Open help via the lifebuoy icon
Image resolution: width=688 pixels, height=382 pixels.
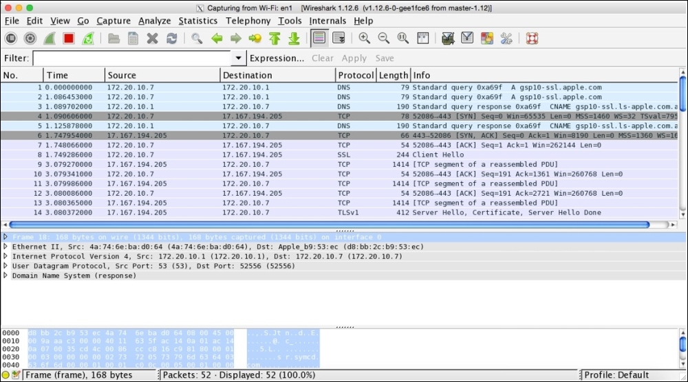tap(532, 38)
